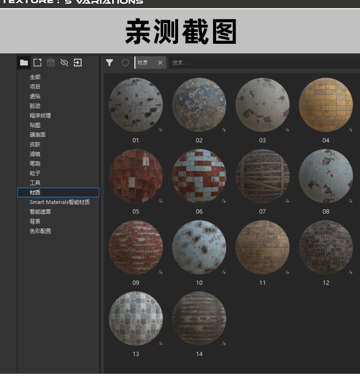The width and height of the screenshot is (360, 383).
Task: Select material 04 yellow brick sphere
Action: (x=326, y=105)
